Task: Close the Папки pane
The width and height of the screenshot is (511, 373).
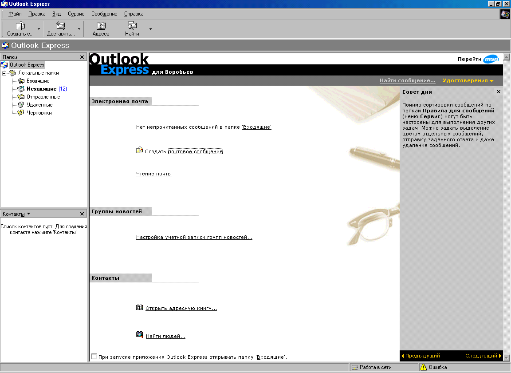Action: coord(82,57)
